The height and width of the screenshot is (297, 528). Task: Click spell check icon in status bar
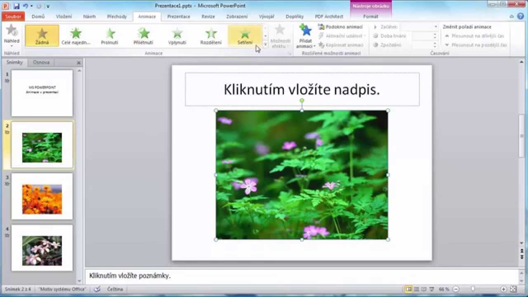tap(97, 289)
